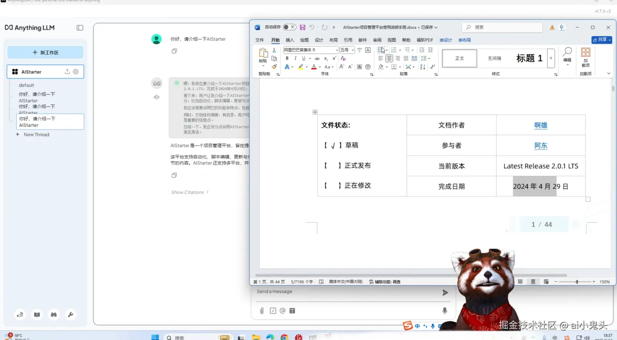Switch to the Insert tab (插入)

coord(290,40)
